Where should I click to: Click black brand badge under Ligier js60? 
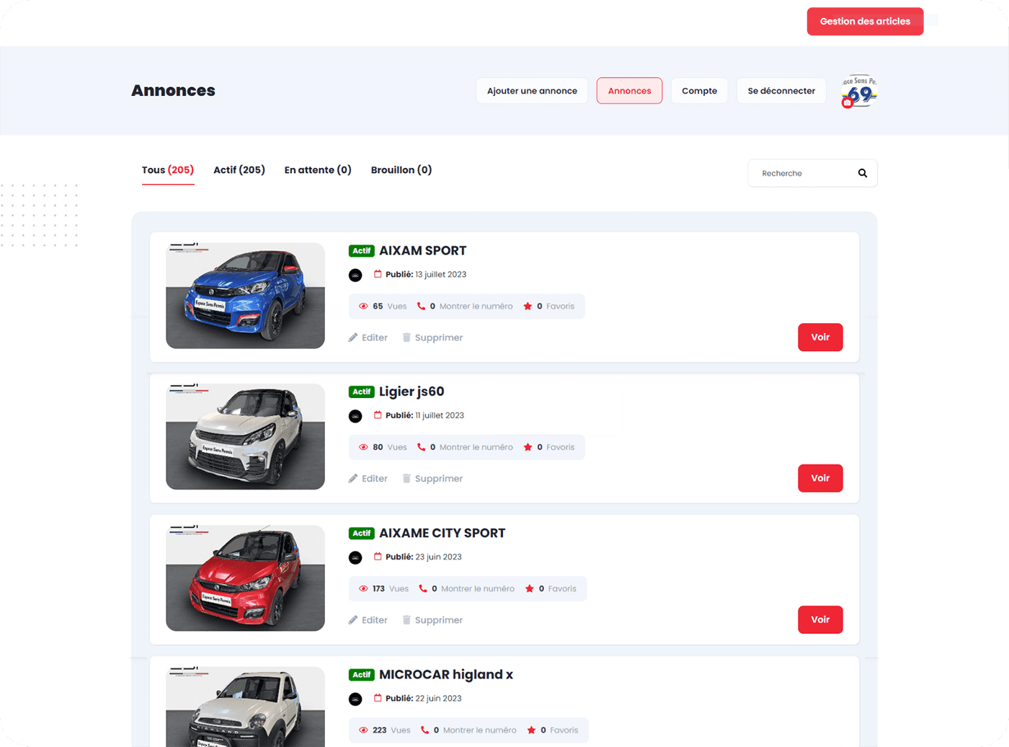(355, 416)
